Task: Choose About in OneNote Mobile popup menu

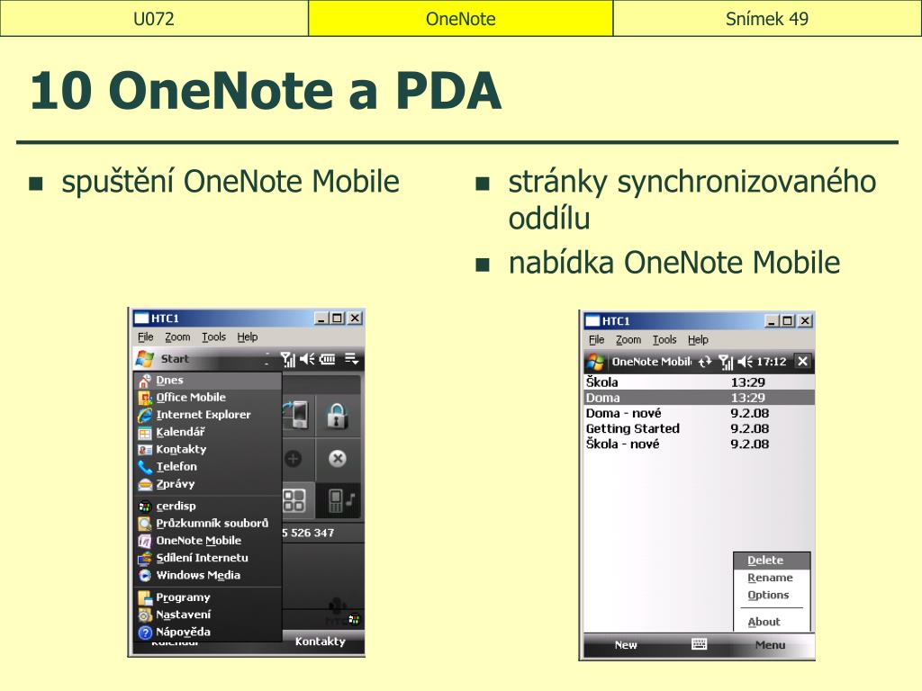Action: coord(772,622)
